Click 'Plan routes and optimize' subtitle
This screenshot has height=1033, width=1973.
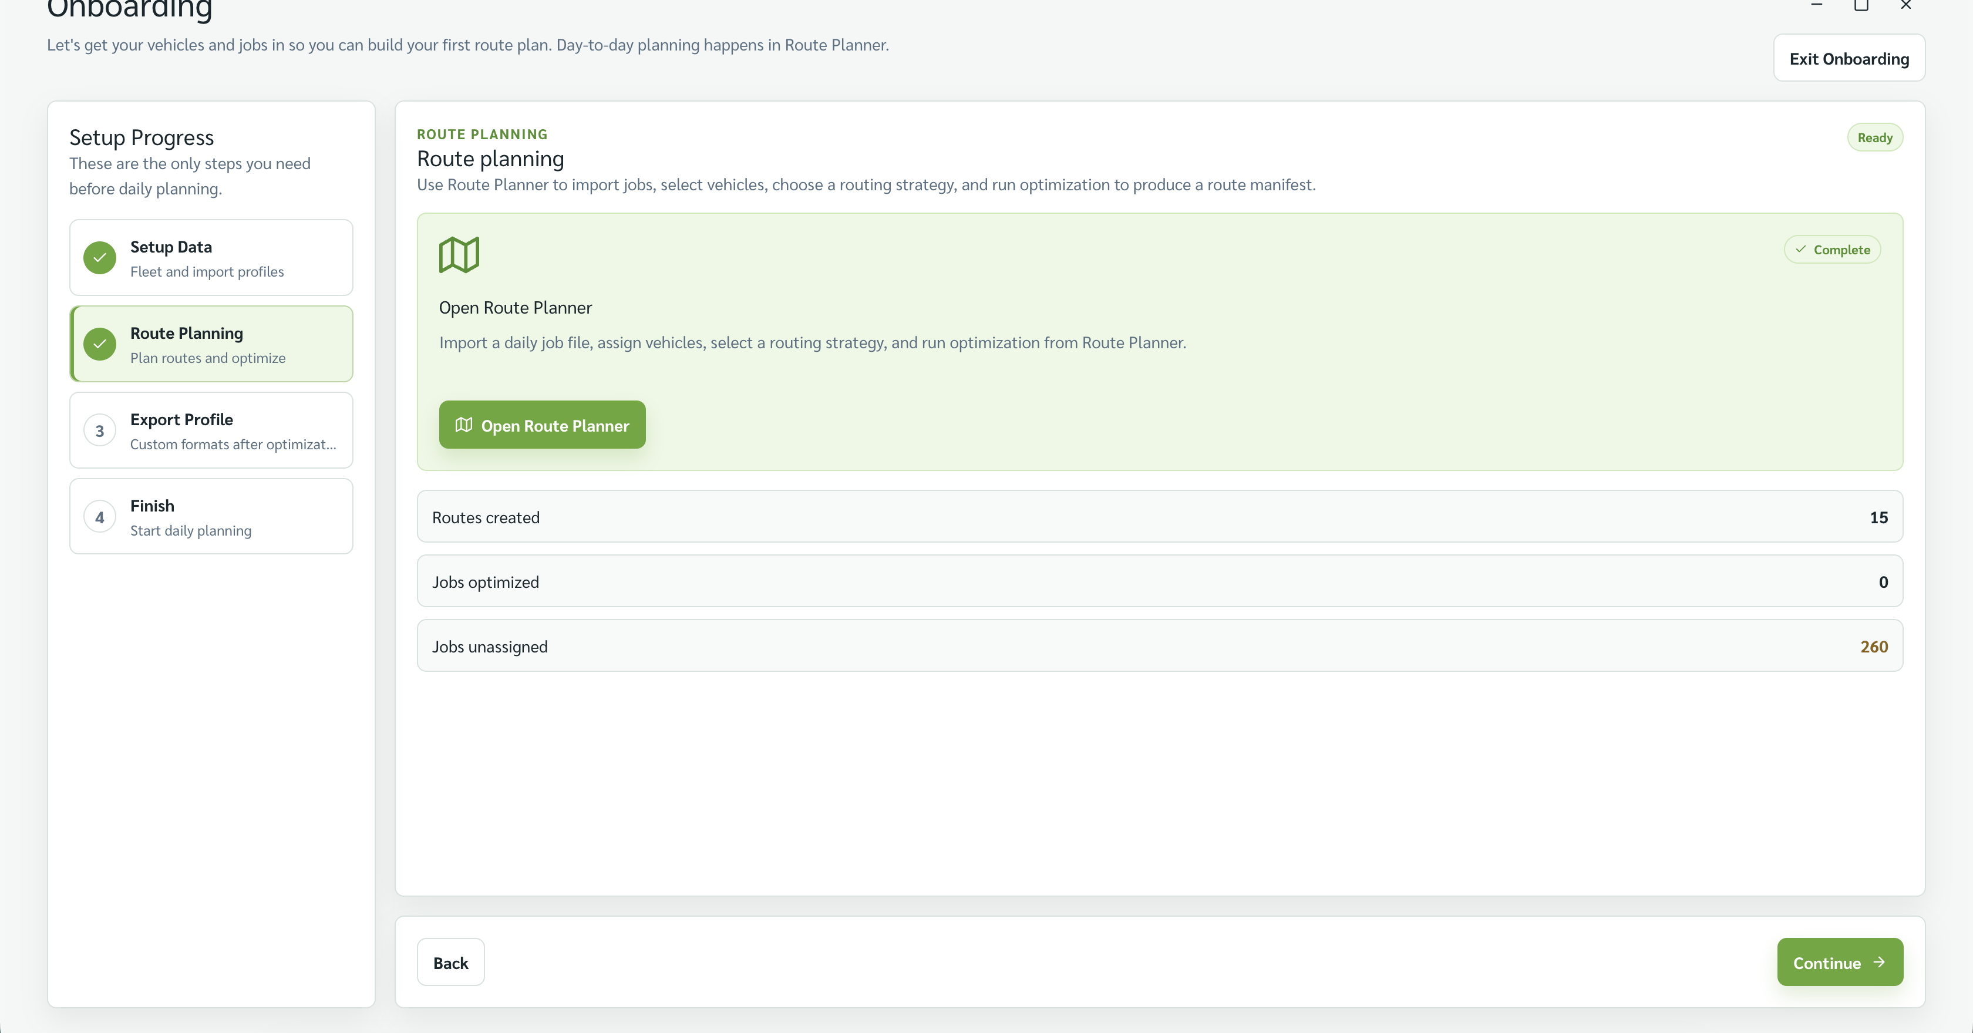pos(207,358)
